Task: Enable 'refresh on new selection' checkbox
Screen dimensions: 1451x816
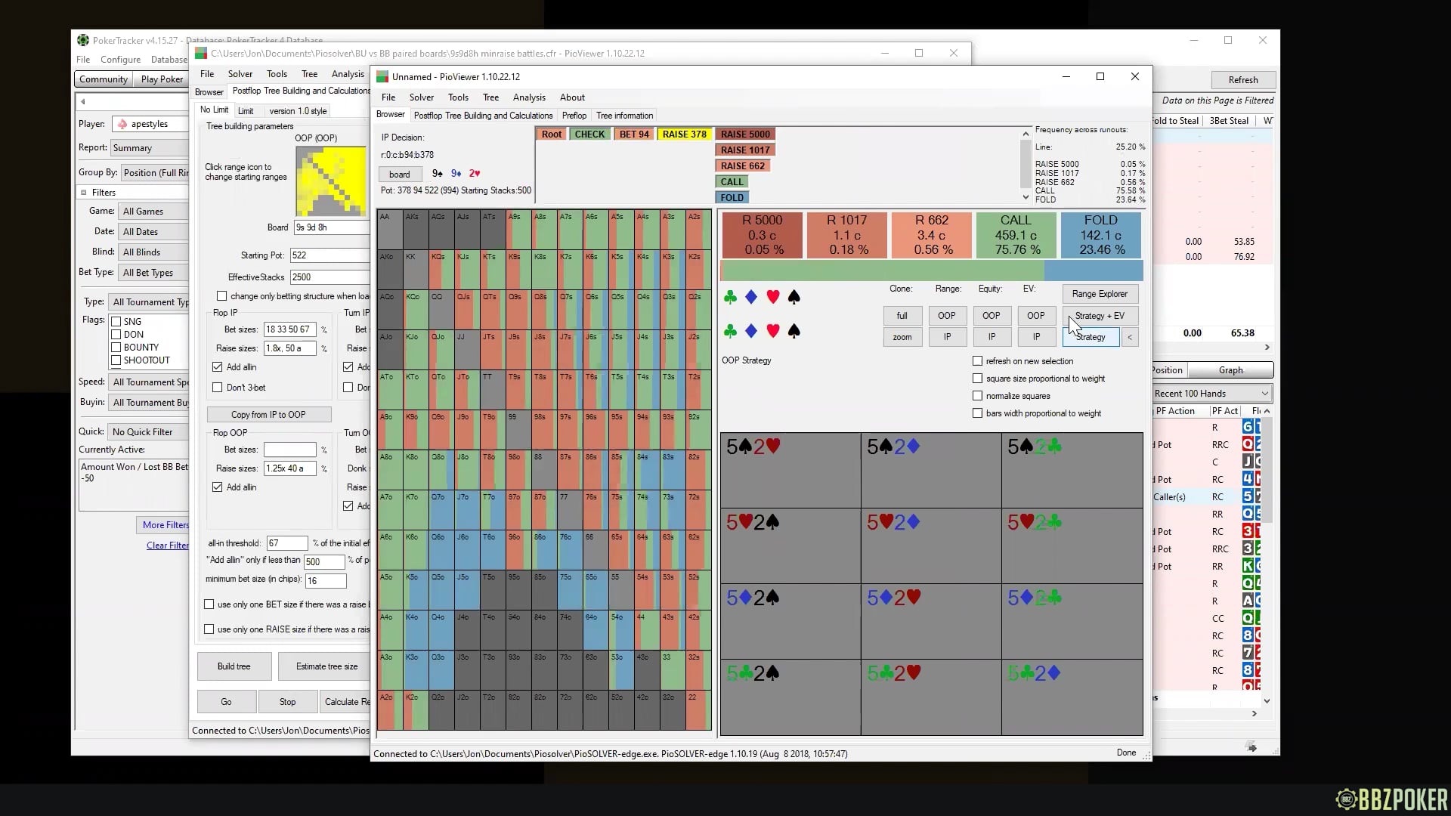Action: click(978, 361)
